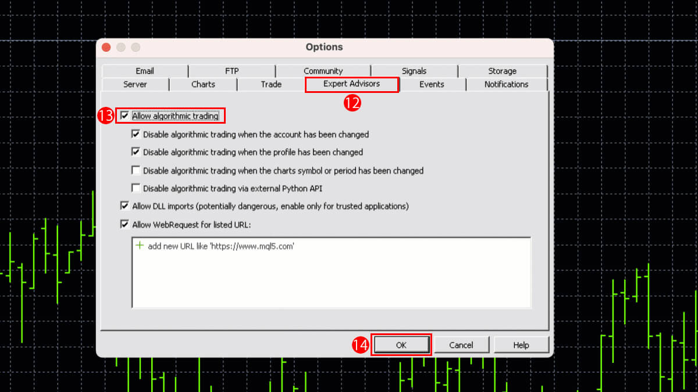Enable disable trading when charts symbol changed
The width and height of the screenshot is (698, 392).
(136, 171)
